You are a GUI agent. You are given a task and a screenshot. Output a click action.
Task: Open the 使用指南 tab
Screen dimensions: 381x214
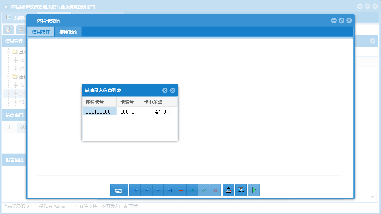coord(68,32)
